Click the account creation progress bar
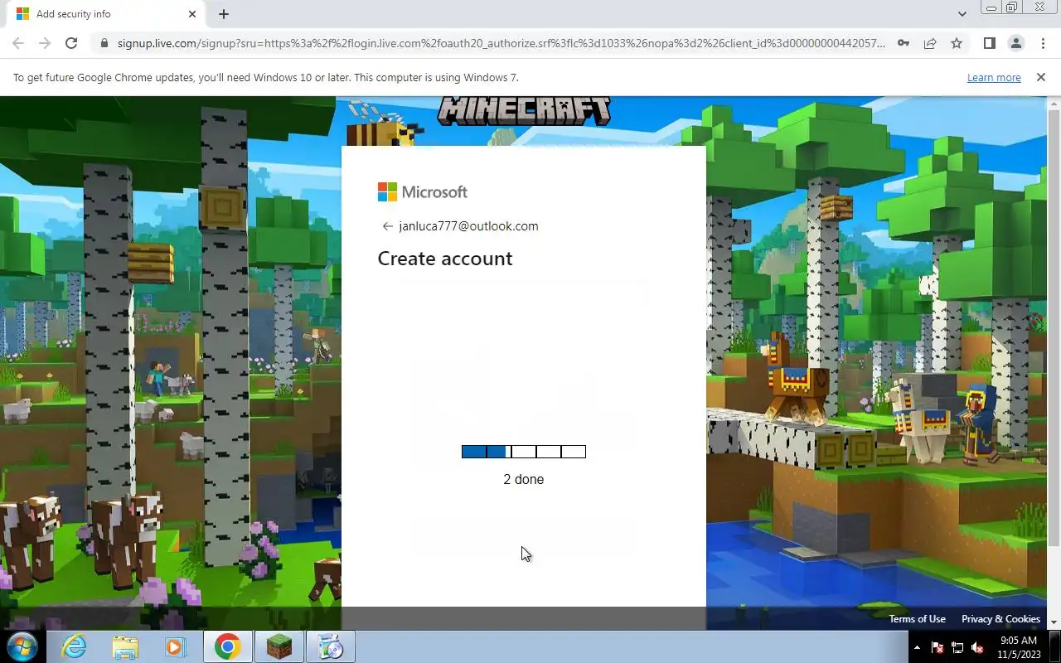1061x663 pixels. pos(524,452)
